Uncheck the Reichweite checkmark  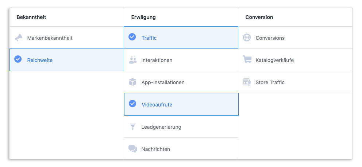coord(18,59)
